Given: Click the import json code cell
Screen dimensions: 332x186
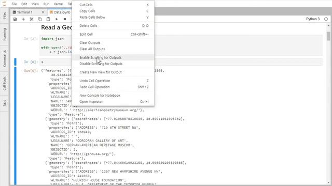Looking at the screenshot, I should tap(181, 45).
